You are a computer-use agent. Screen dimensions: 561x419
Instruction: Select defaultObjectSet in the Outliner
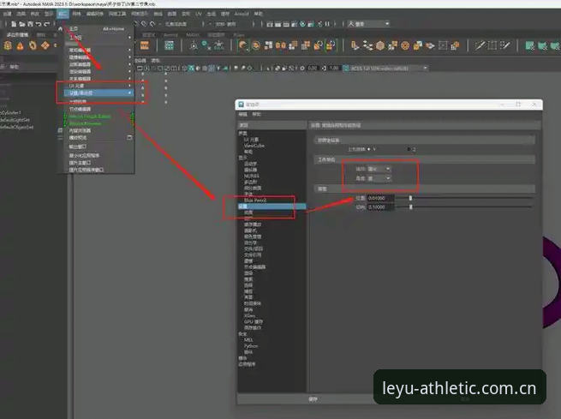tap(17, 127)
